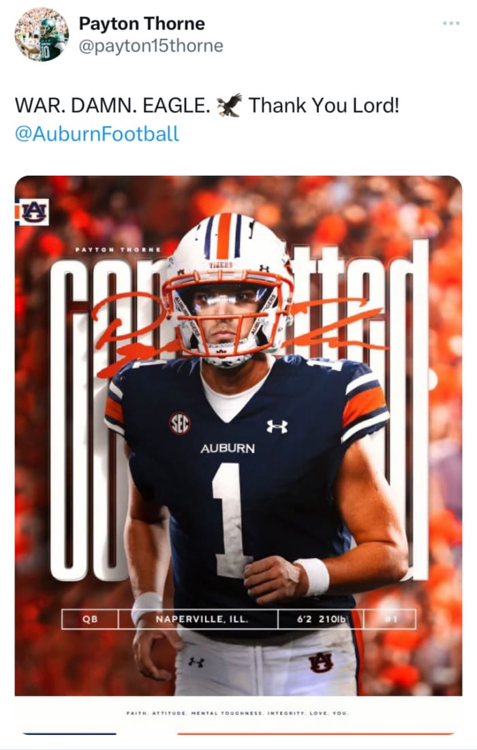Click the @payton15thorne handle
This screenshot has width=477, height=750.
[x=151, y=46]
